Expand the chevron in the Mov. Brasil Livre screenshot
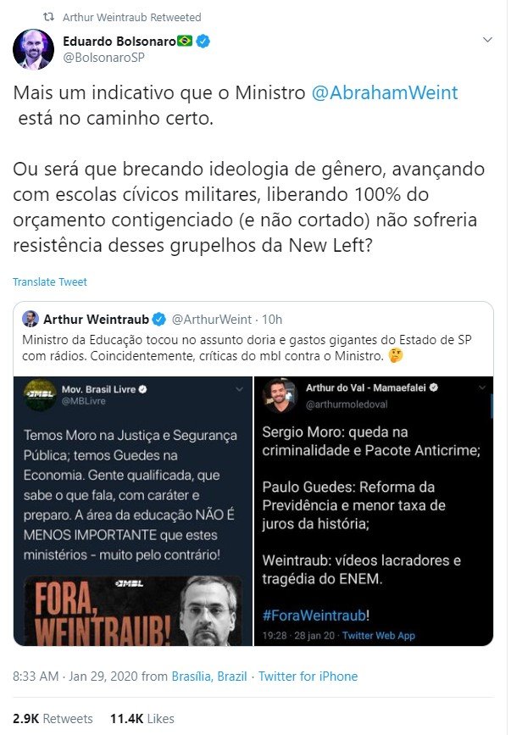This screenshot has height=735, width=511. 239,389
